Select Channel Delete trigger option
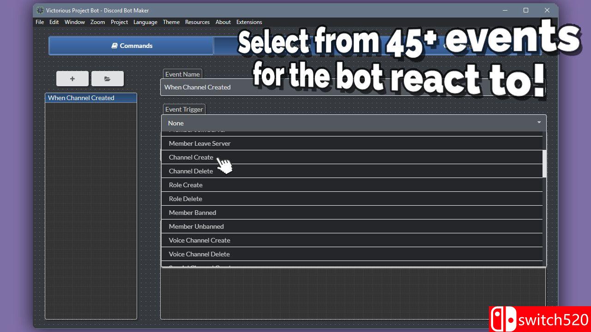Screen dimensions: 591x332 coord(191,171)
